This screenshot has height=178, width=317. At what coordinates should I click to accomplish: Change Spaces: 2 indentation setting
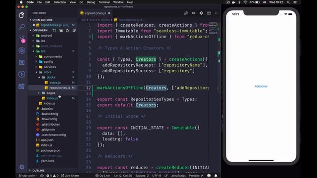coord(142,176)
